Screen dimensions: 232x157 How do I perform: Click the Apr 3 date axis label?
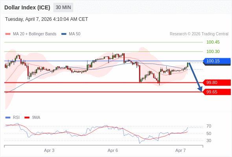(49, 150)
